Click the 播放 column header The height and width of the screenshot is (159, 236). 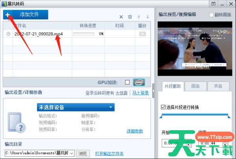click(x=142, y=26)
